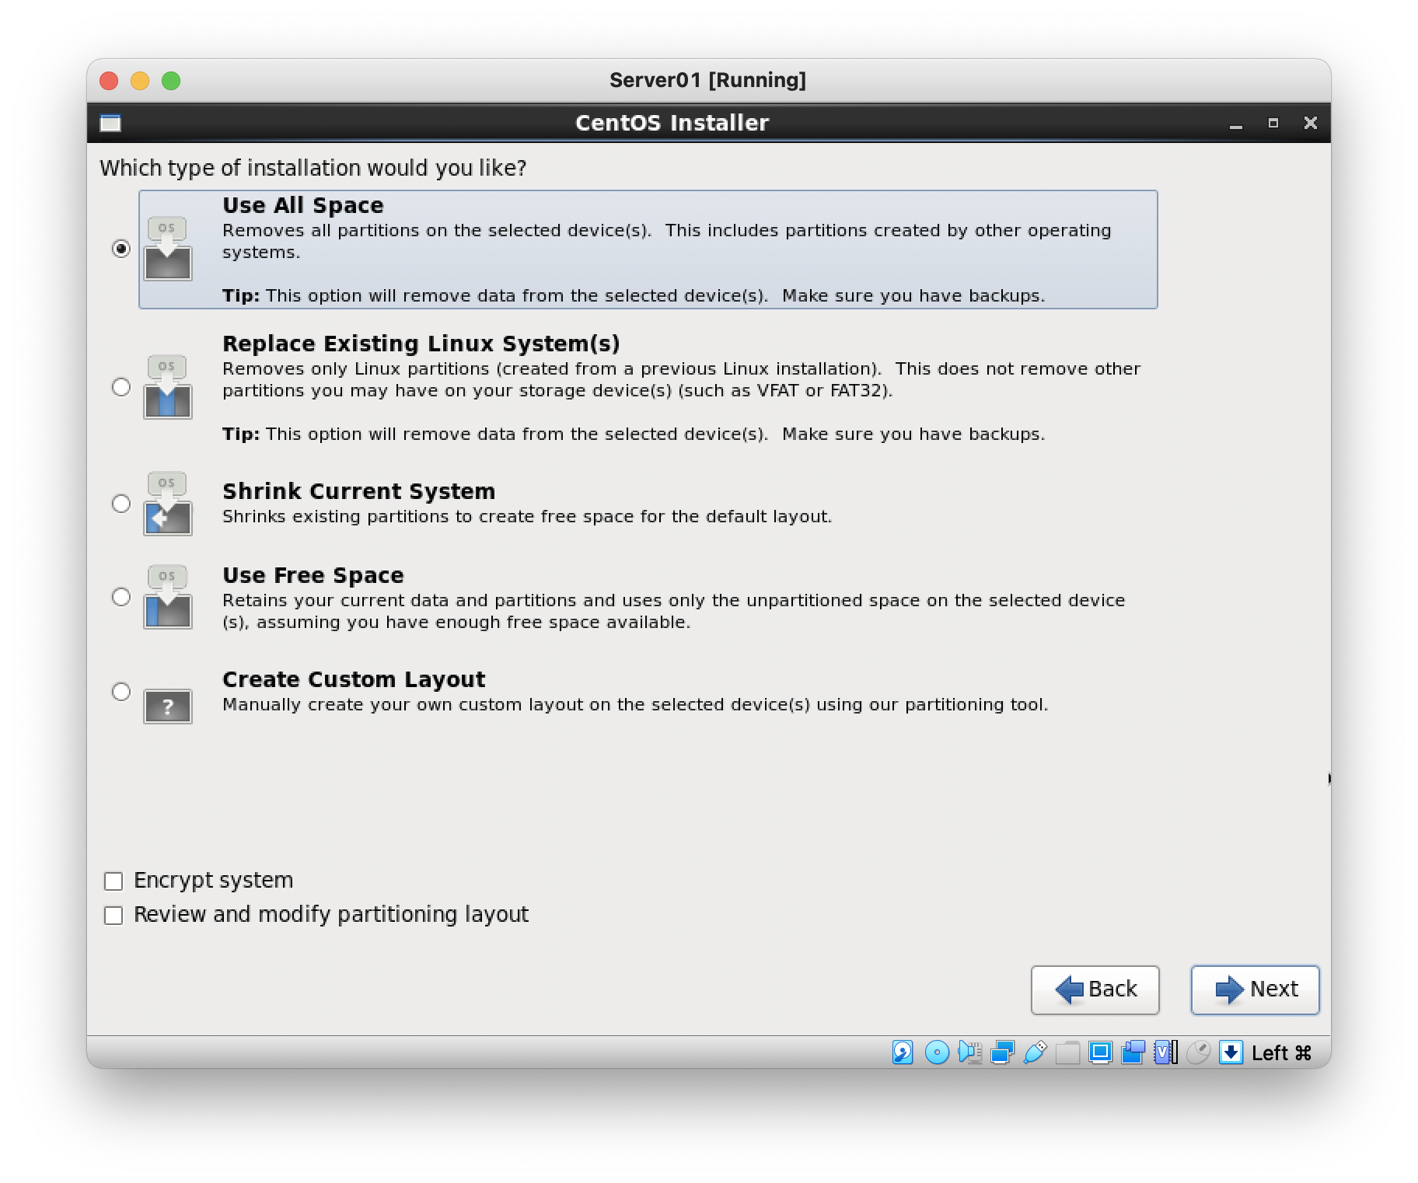Click the Review and modify partitioning layout label
Screen dimensions: 1418x1183
click(331, 915)
